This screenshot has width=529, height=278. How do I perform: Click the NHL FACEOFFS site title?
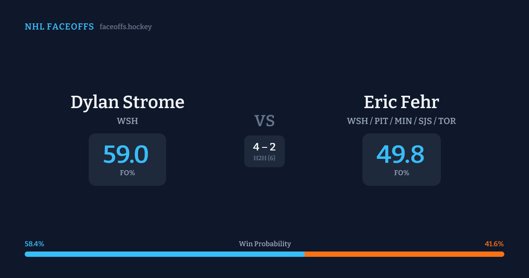tap(59, 27)
